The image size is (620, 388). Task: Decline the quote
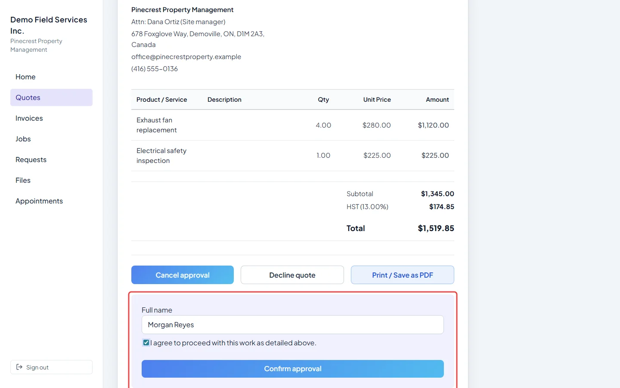click(292, 275)
